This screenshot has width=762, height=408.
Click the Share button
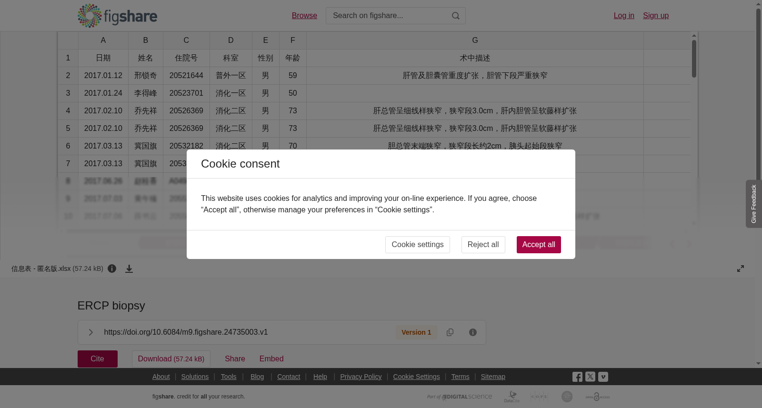tap(235, 359)
